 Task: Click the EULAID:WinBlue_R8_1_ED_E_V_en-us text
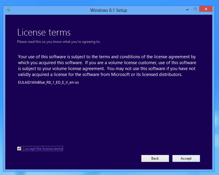[x=48, y=82]
